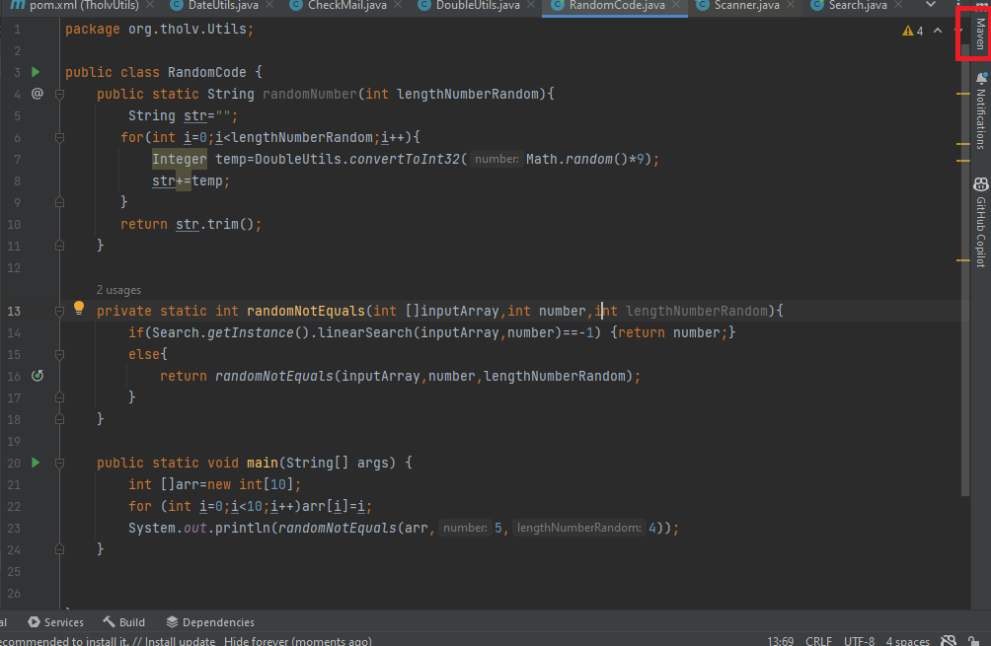Close the RandomCode.java tab
Screen dimensions: 991x646
[x=676, y=5]
